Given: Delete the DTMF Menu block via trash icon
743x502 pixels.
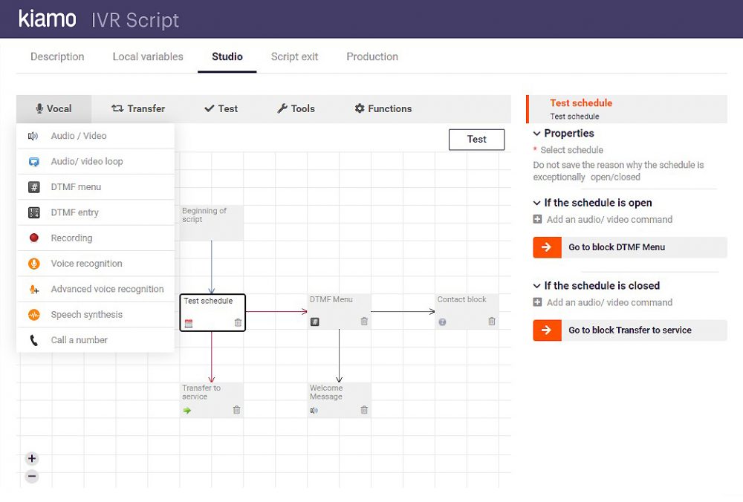Looking at the screenshot, I should [x=364, y=321].
